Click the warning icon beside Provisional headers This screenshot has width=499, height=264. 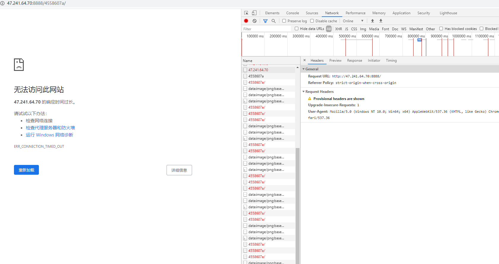tap(310, 99)
